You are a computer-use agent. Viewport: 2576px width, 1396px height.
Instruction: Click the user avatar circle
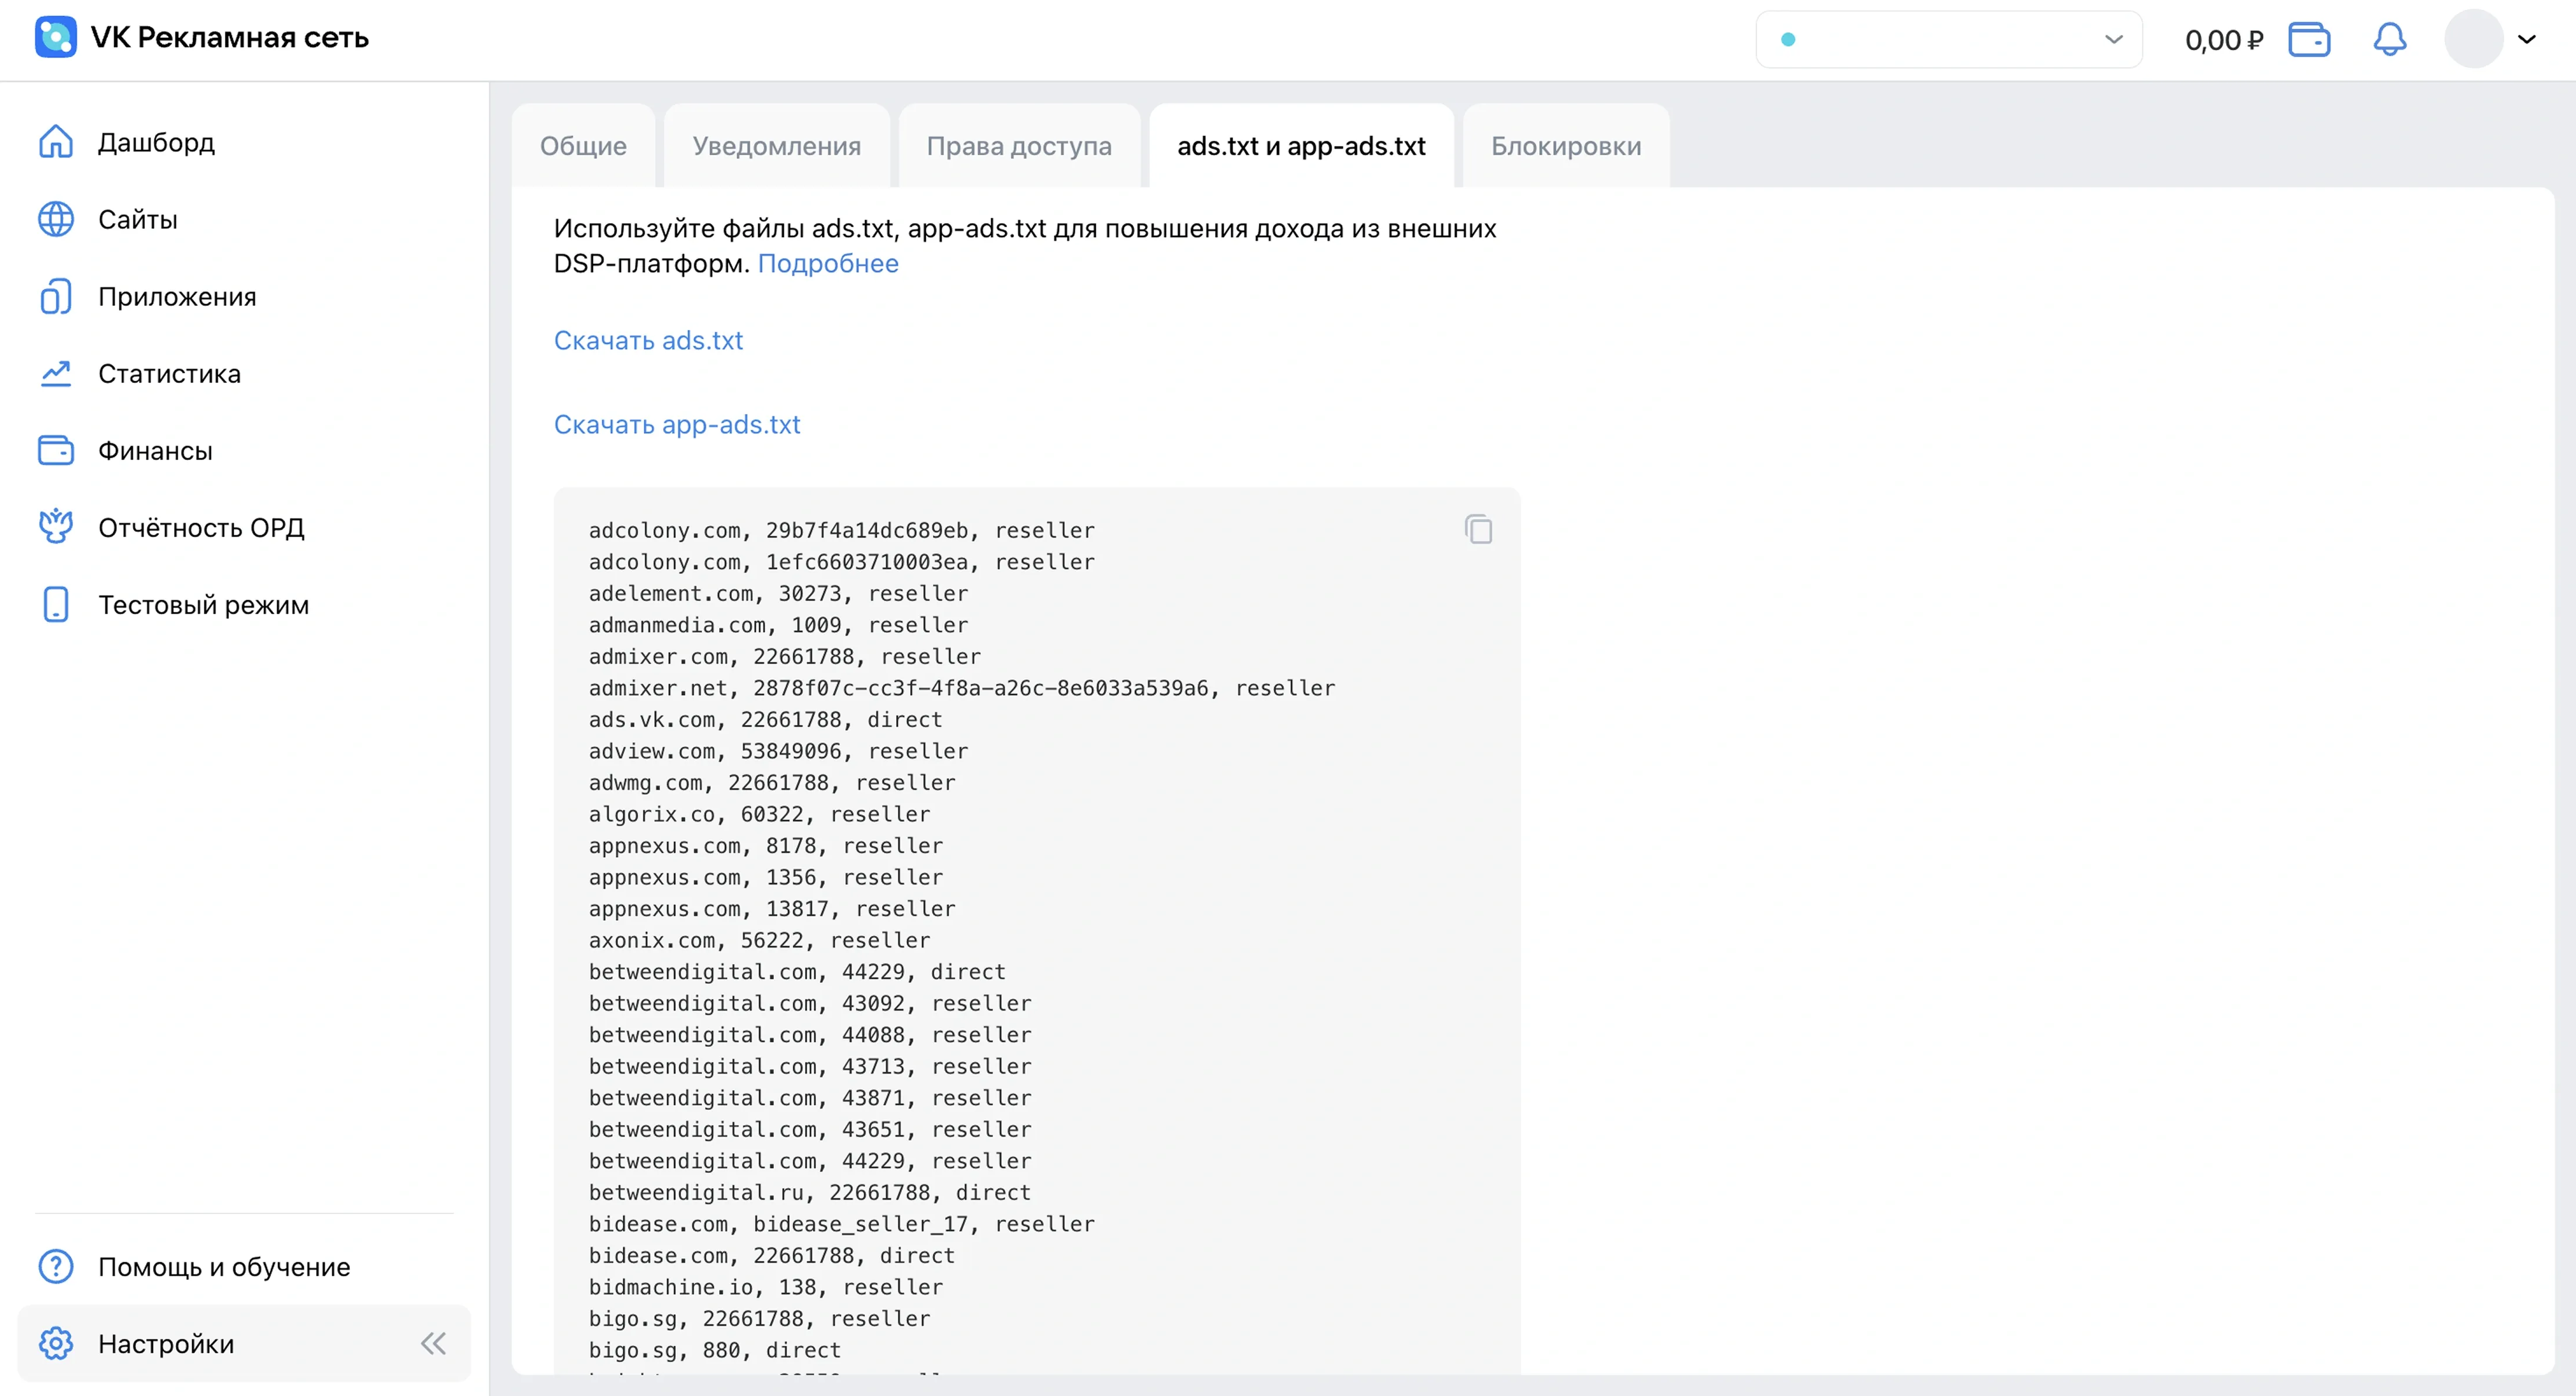tap(2473, 39)
